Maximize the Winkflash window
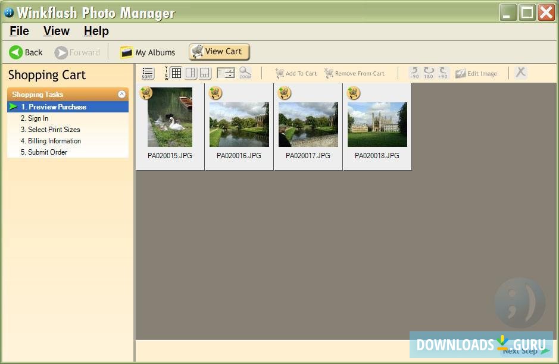559x364 pixels. (527, 12)
